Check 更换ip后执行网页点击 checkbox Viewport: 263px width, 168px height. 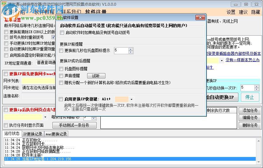click(6, 110)
